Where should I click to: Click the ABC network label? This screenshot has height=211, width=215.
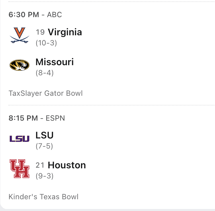54,15
